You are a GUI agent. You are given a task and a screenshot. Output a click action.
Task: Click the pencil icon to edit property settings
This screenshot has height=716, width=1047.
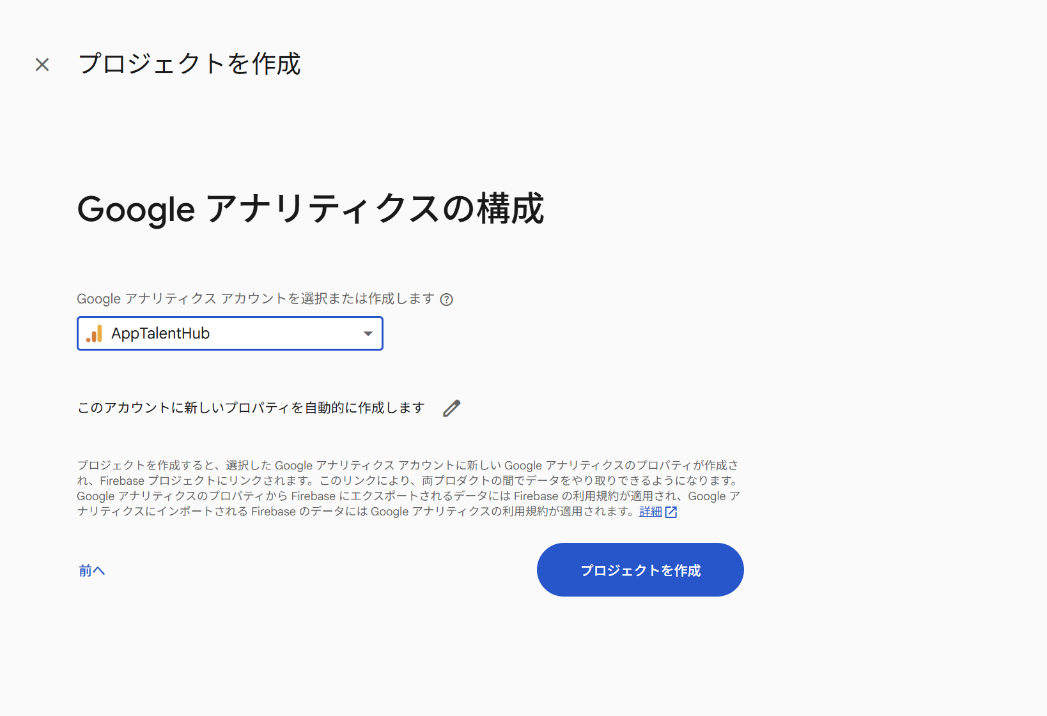coord(452,408)
